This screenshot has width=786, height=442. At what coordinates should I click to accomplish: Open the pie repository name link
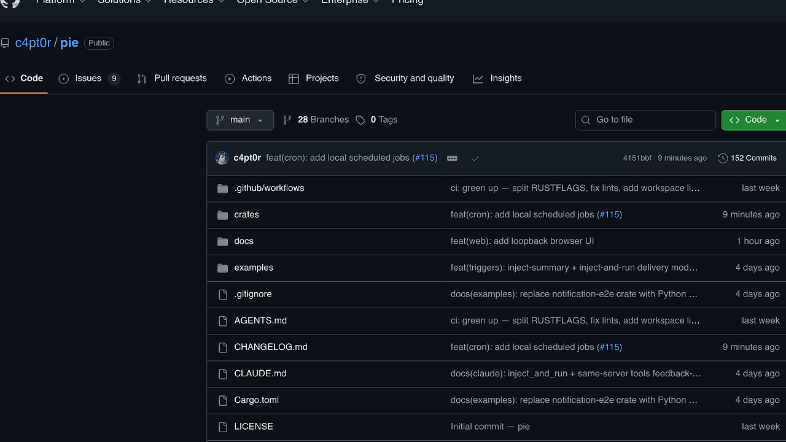[x=69, y=43]
